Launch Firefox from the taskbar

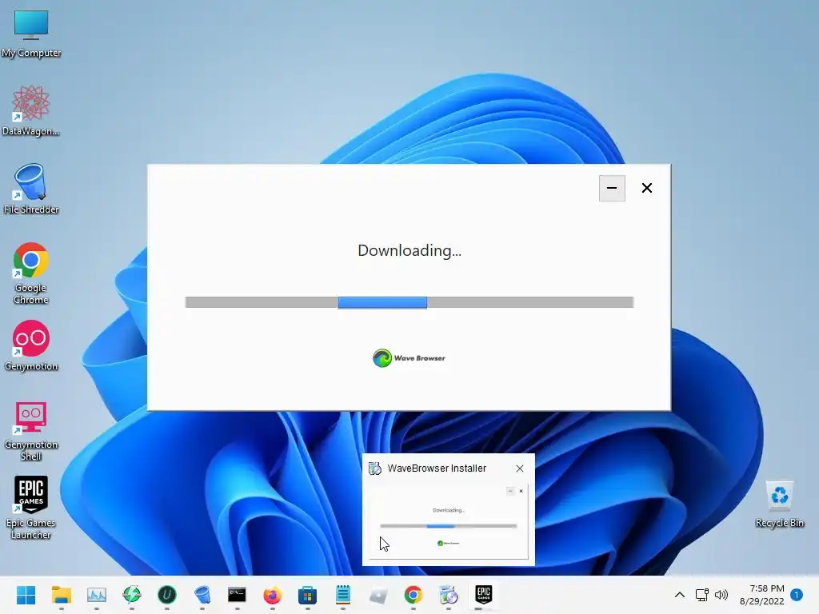pos(272,595)
